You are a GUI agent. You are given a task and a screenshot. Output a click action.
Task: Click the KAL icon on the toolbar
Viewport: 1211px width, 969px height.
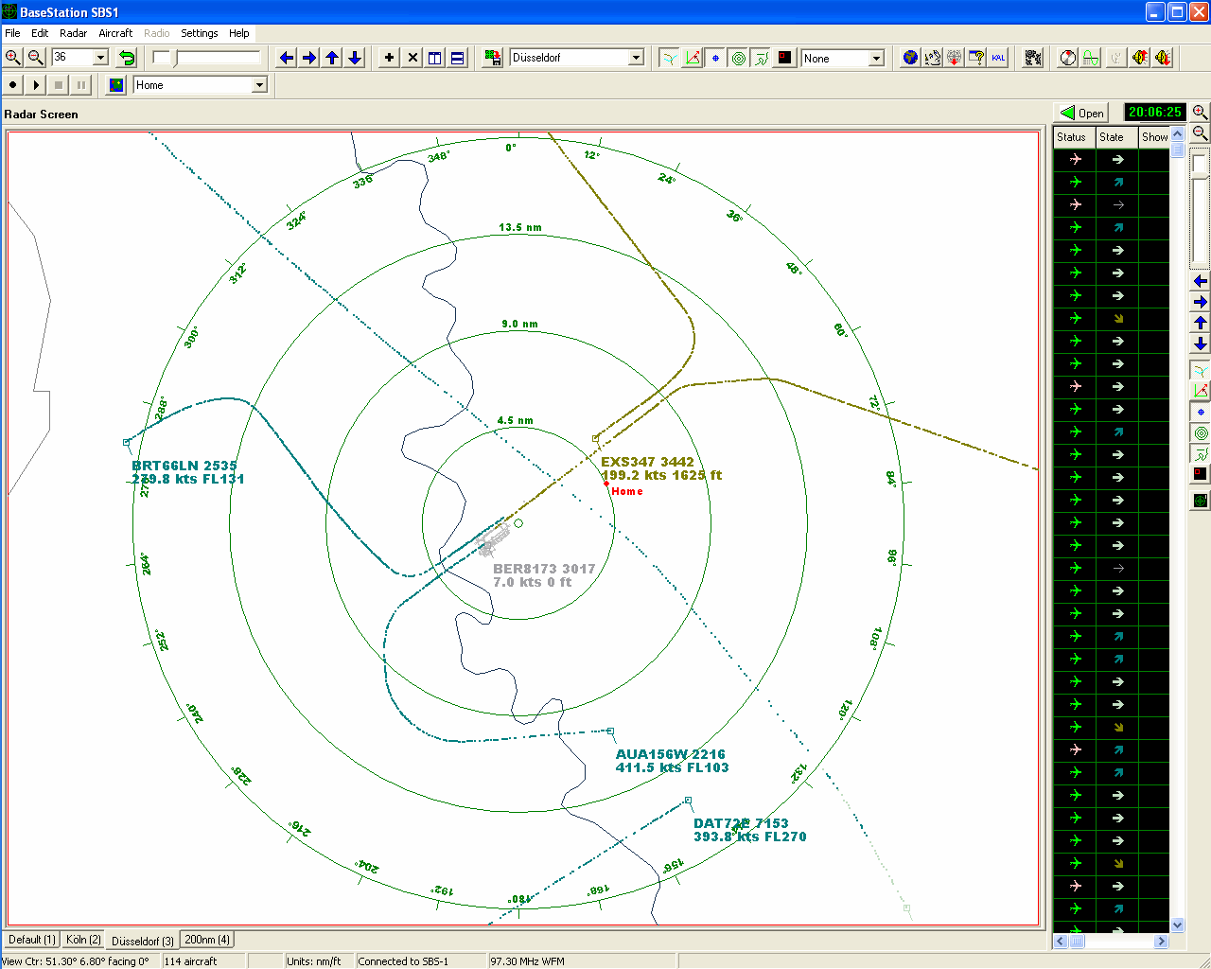[999, 58]
